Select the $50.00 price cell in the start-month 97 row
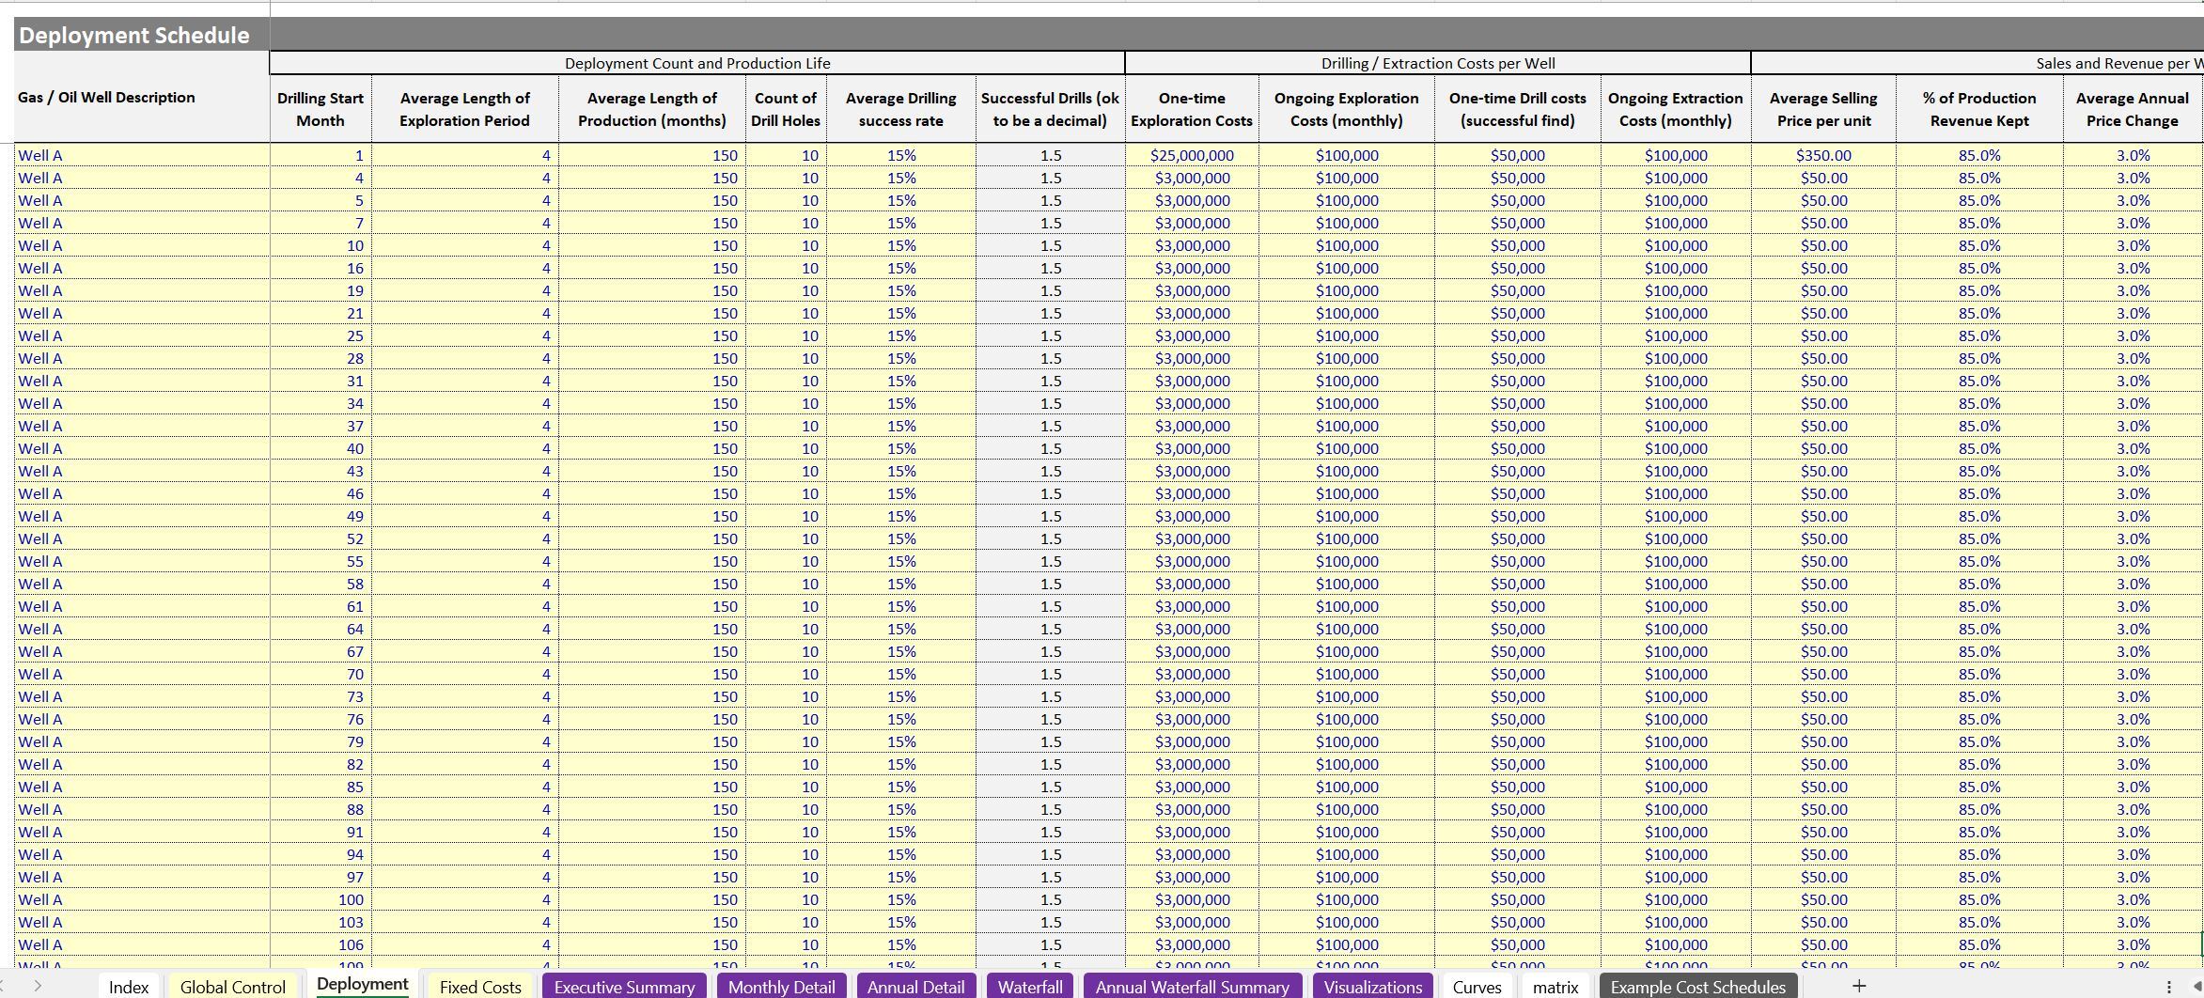 click(x=1823, y=877)
